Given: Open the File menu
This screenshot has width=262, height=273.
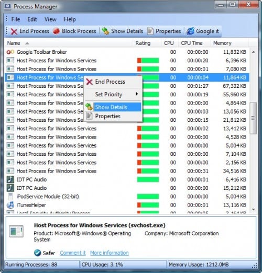Looking at the screenshot, I should [16, 19].
